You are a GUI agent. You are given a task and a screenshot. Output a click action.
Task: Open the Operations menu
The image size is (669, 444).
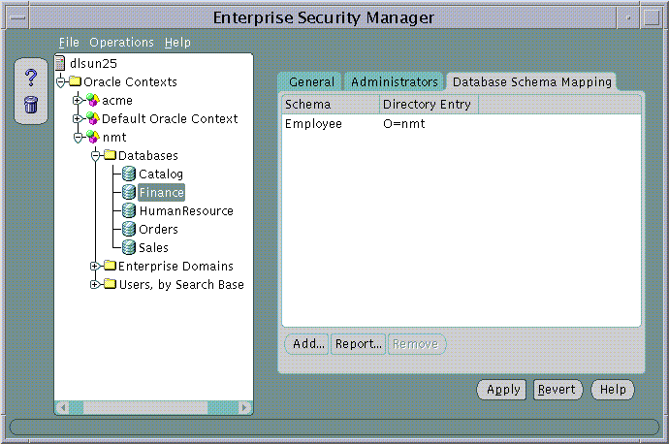click(x=121, y=43)
